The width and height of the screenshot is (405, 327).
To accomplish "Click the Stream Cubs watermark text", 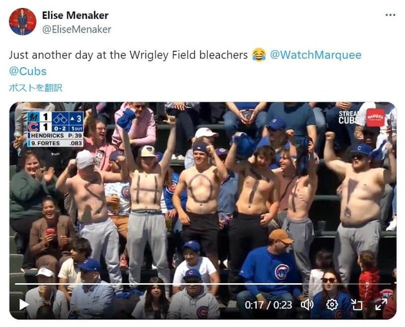I will [x=348, y=117].
